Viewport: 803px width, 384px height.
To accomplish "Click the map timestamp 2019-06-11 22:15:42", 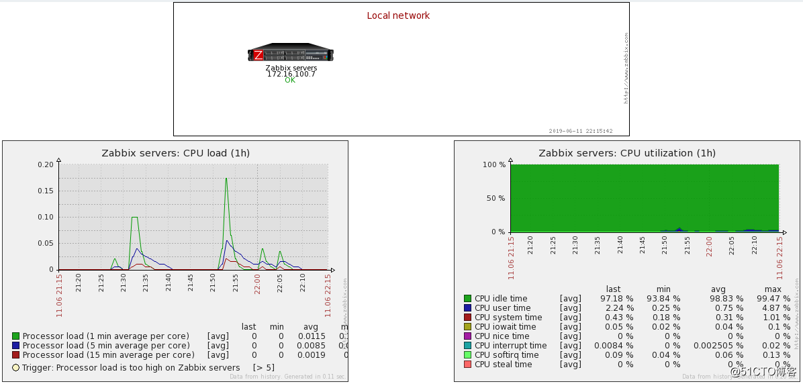I will coord(581,131).
